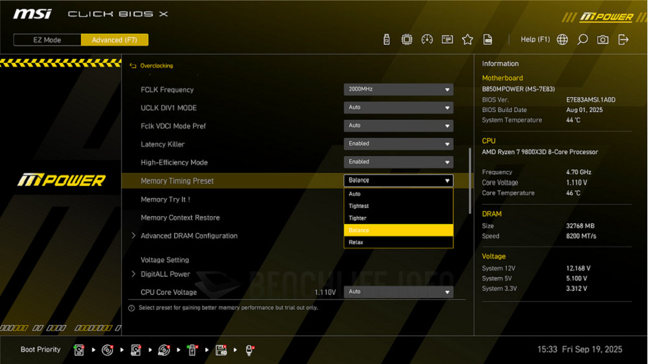Select the Latency Killer label

coord(163,144)
